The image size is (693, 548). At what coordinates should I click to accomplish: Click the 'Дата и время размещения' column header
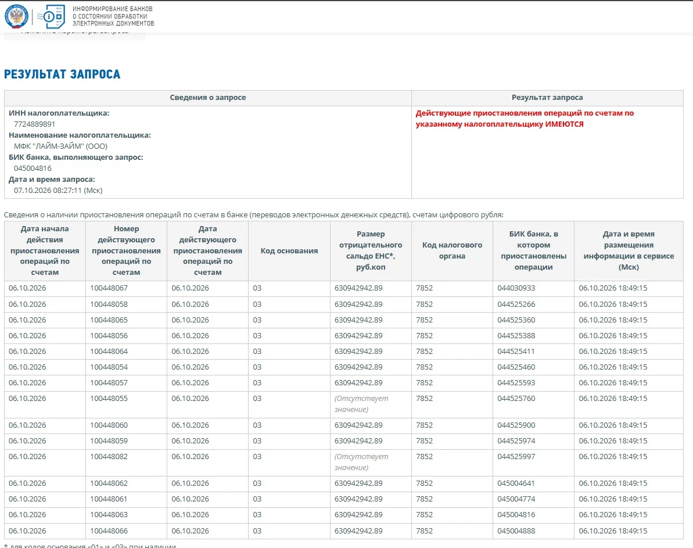coord(629,251)
